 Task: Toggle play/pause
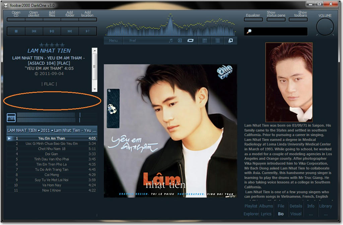(52, 31)
